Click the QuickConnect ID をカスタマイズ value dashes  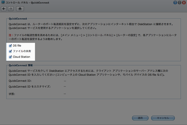coord(65,86)
